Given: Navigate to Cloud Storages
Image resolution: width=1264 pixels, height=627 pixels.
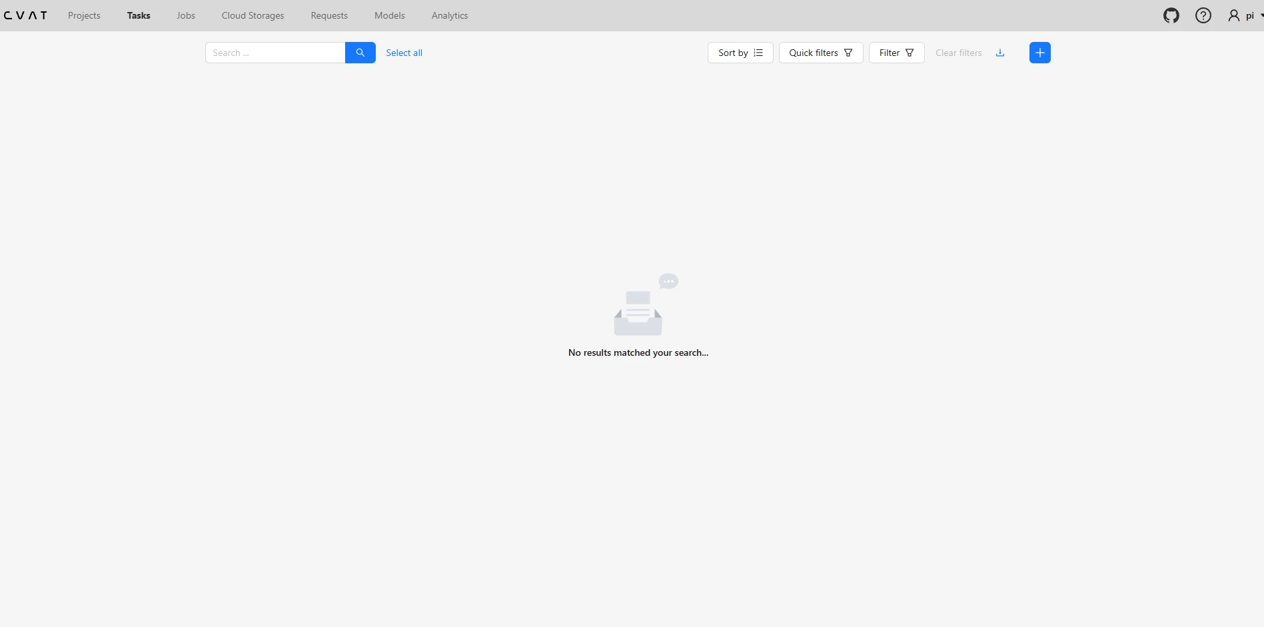Looking at the screenshot, I should pos(253,15).
